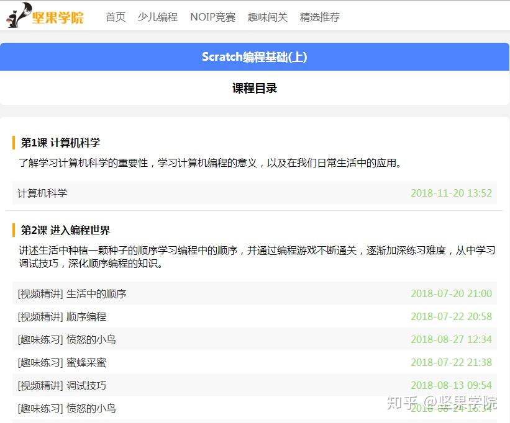The width and height of the screenshot is (510, 423).
Task: Open 精选推荐 in the top menu
Action: (320, 17)
